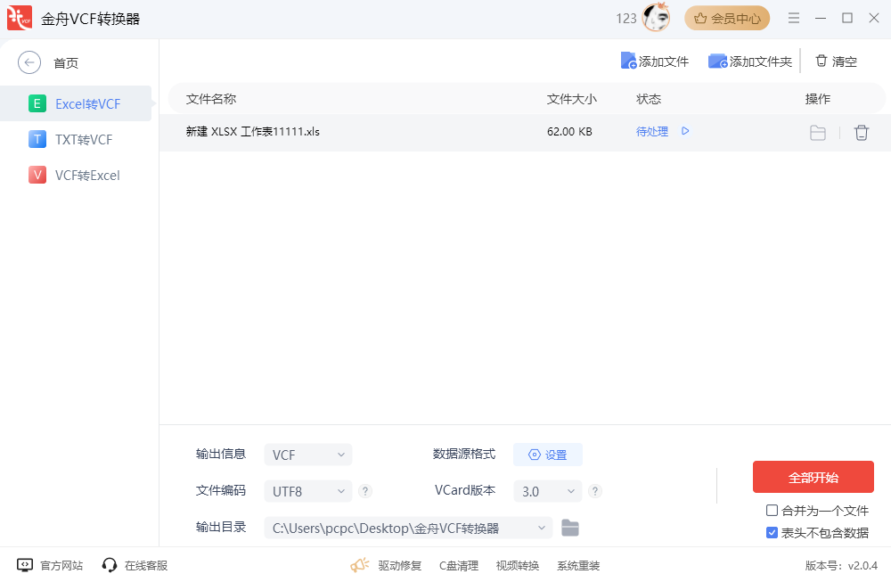Click 首页 to return home

(x=66, y=63)
